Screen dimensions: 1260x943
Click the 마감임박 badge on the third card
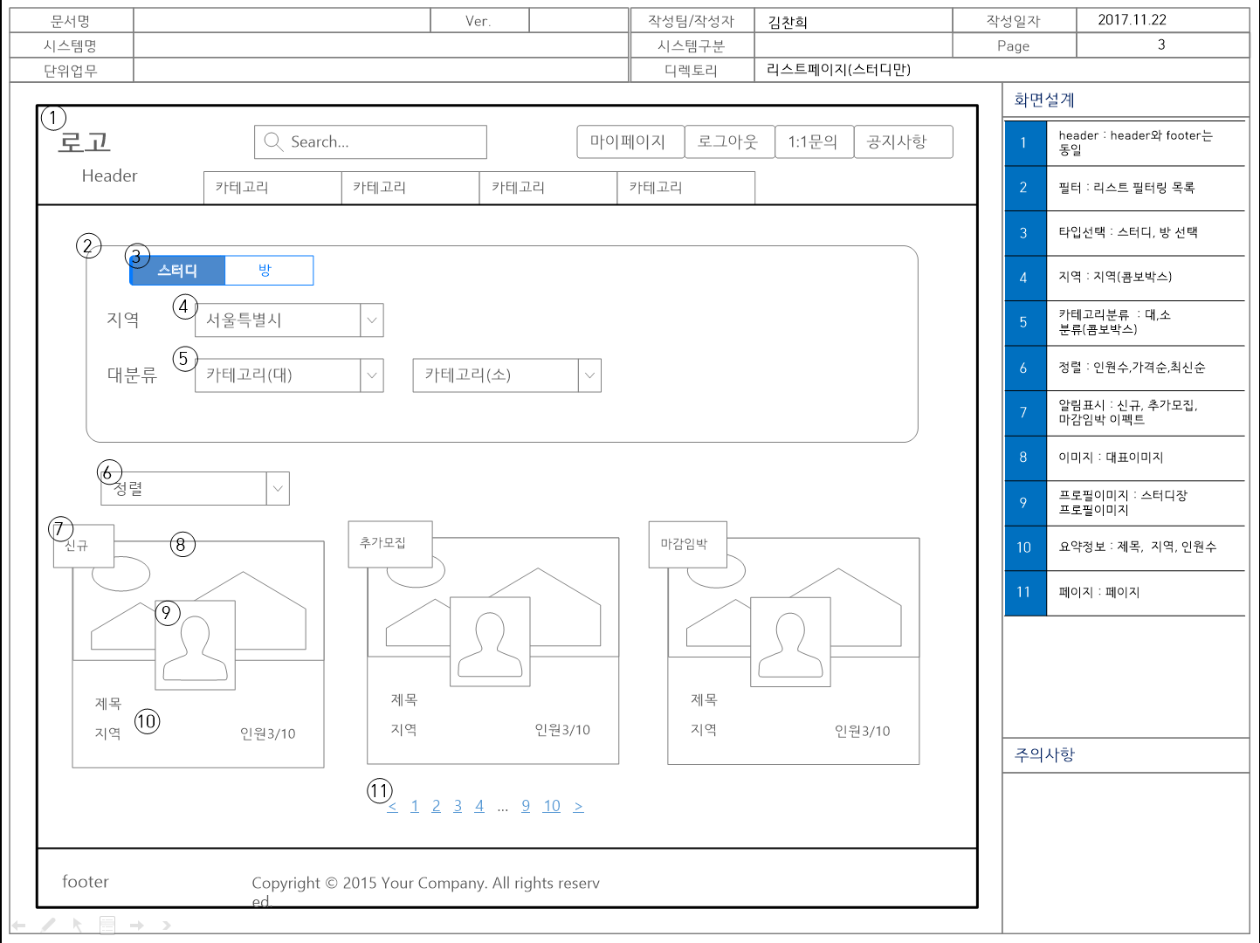688,545
